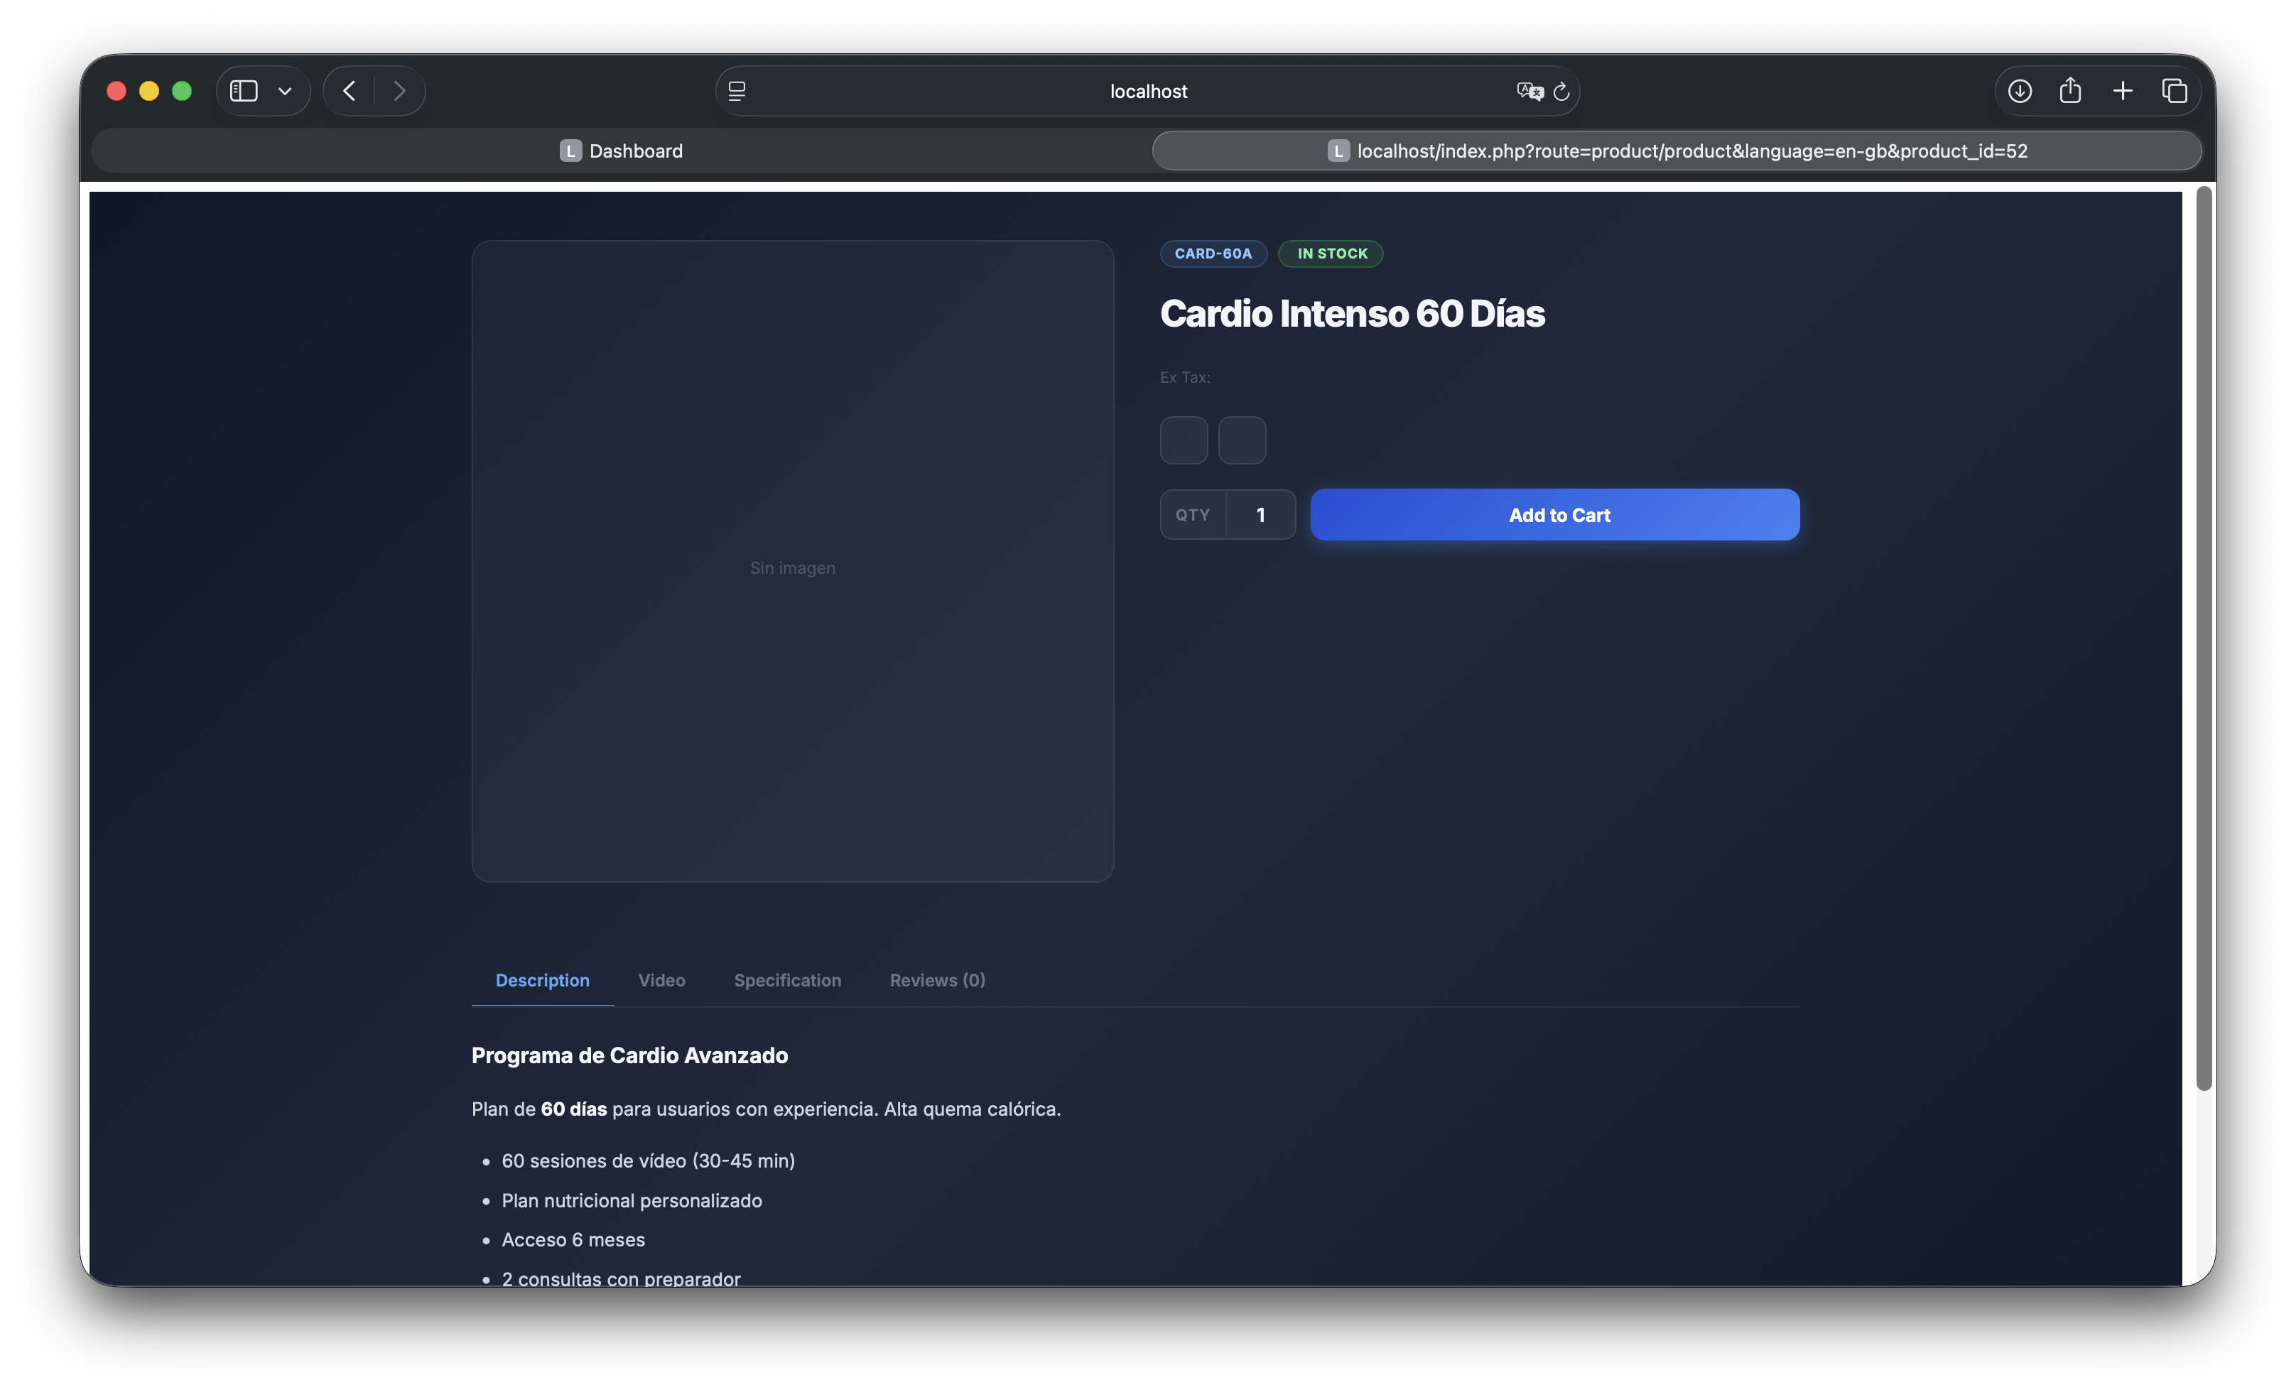Switch to the Specification tab
The height and width of the screenshot is (1392, 2296).
click(x=787, y=980)
